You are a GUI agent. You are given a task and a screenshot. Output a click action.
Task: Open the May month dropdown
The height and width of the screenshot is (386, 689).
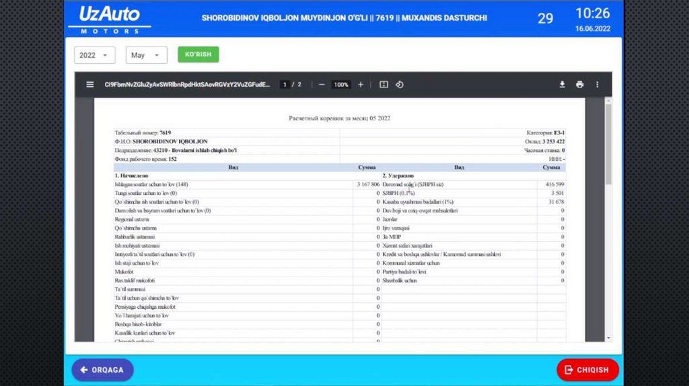click(x=146, y=55)
